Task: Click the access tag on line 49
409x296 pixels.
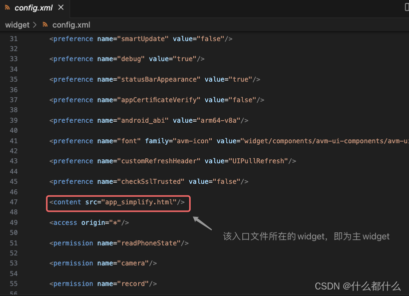Action: (x=65, y=223)
